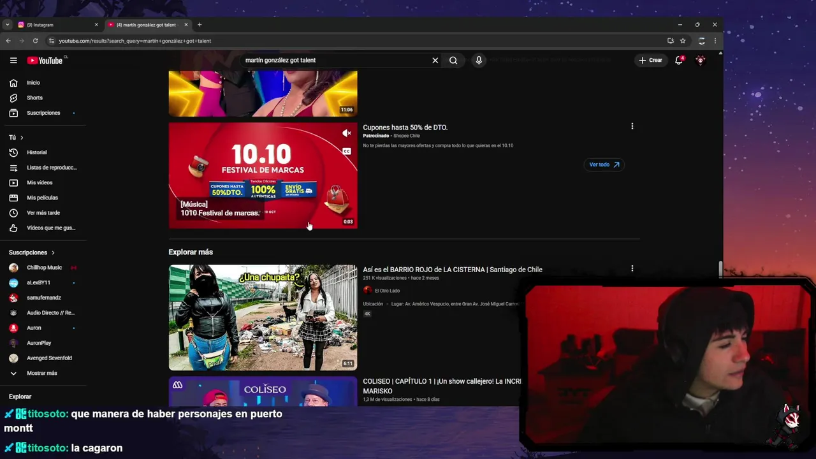Open El Otro Lado channel
816x459 pixels.
click(387, 291)
